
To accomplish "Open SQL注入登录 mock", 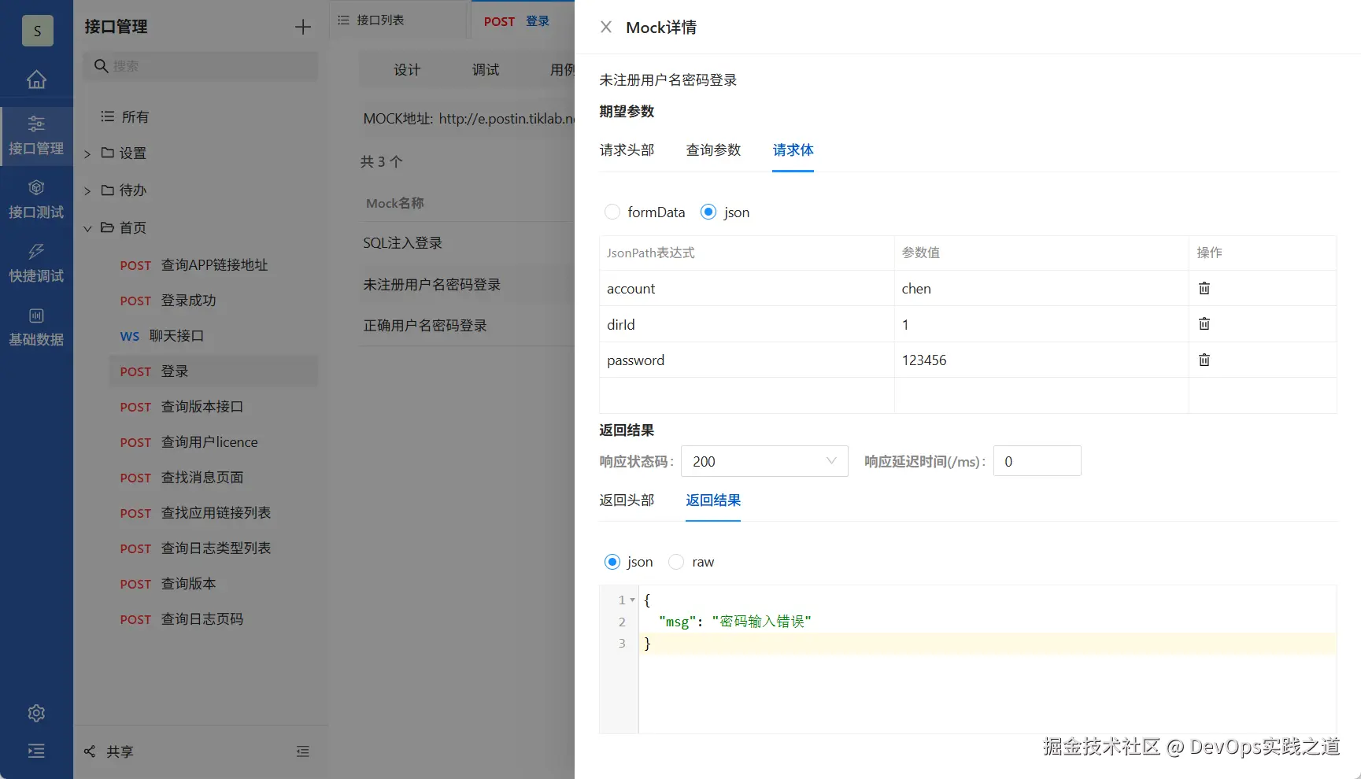I will [402, 243].
